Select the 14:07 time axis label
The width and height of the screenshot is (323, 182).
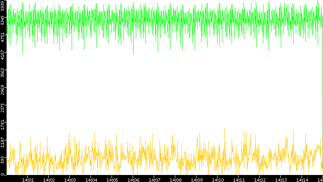[154, 180]
